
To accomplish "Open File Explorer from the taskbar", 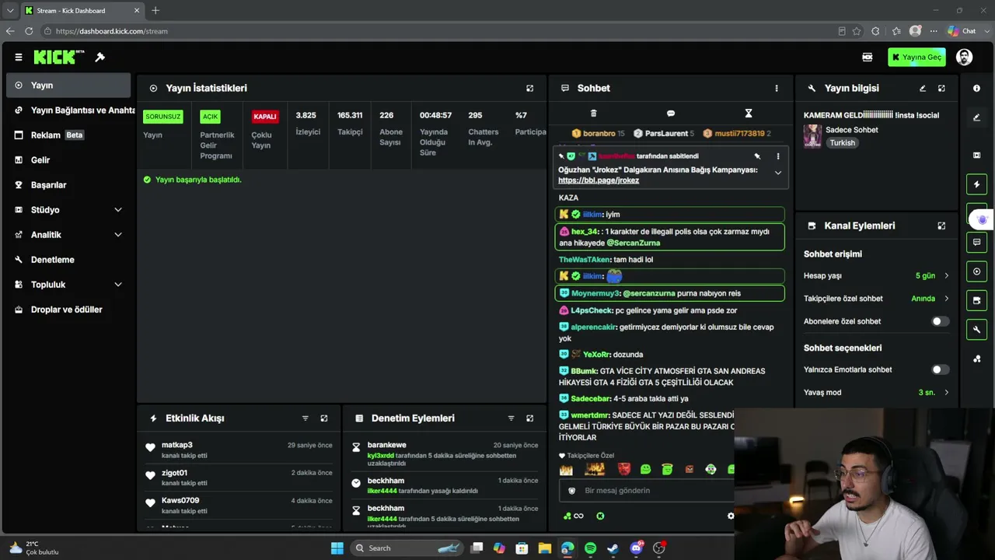I will (x=545, y=548).
